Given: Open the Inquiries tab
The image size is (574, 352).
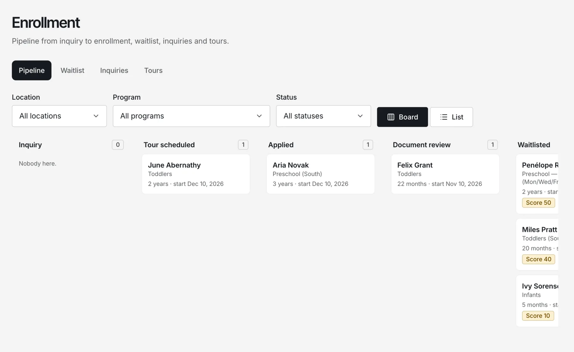Looking at the screenshot, I should tap(114, 70).
